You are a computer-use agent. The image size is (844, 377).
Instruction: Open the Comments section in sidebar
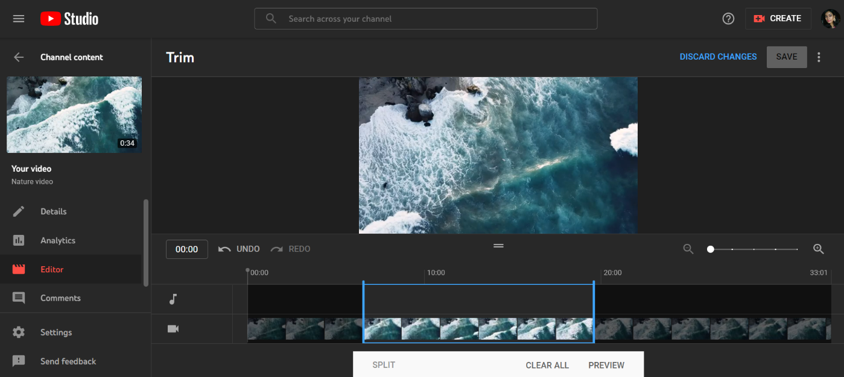(60, 298)
